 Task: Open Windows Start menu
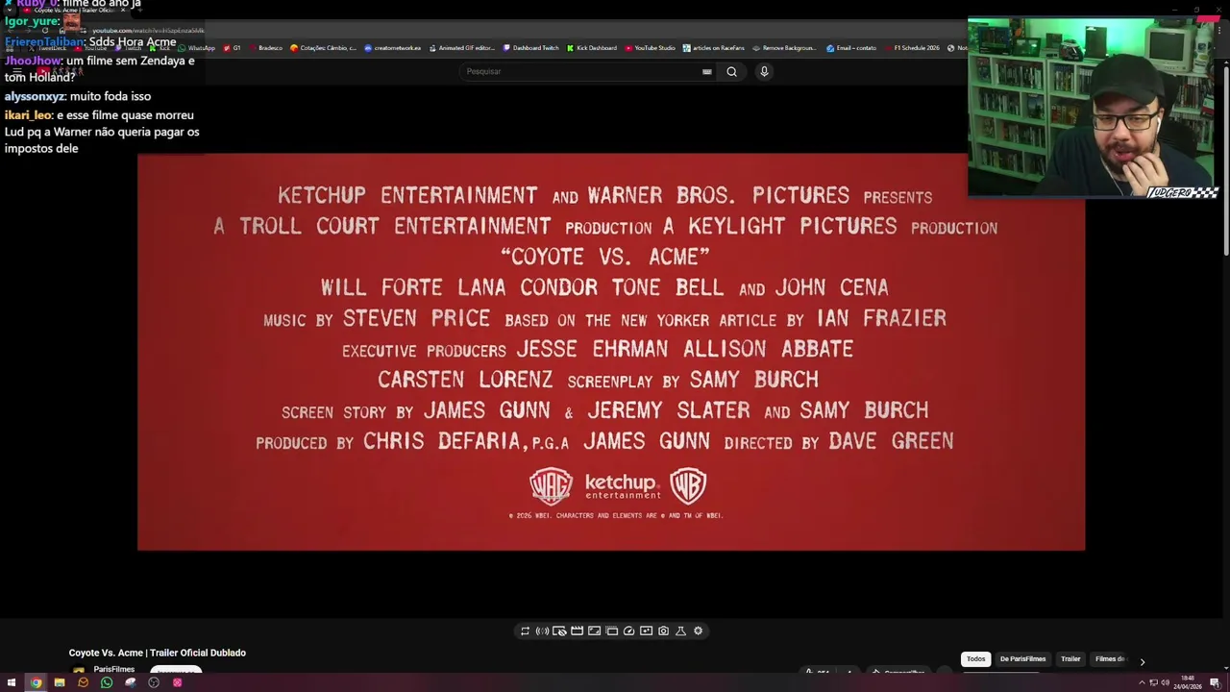(12, 682)
